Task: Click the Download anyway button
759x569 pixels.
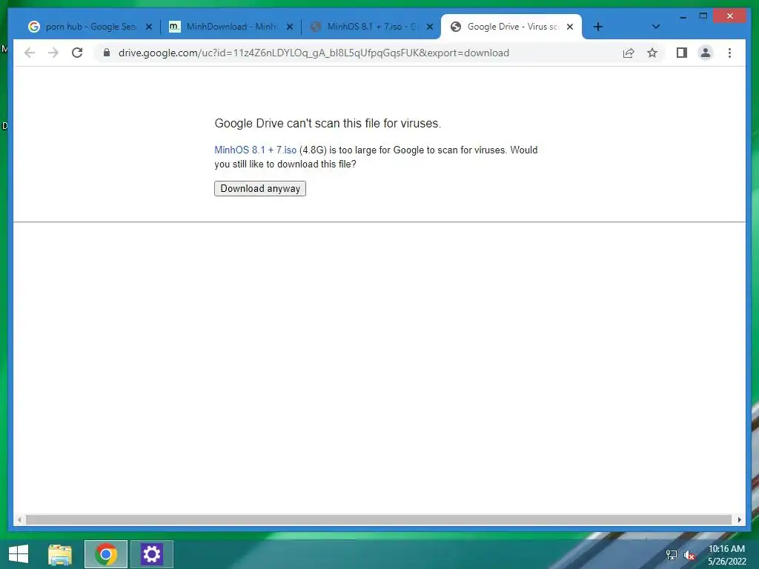Action: [260, 188]
